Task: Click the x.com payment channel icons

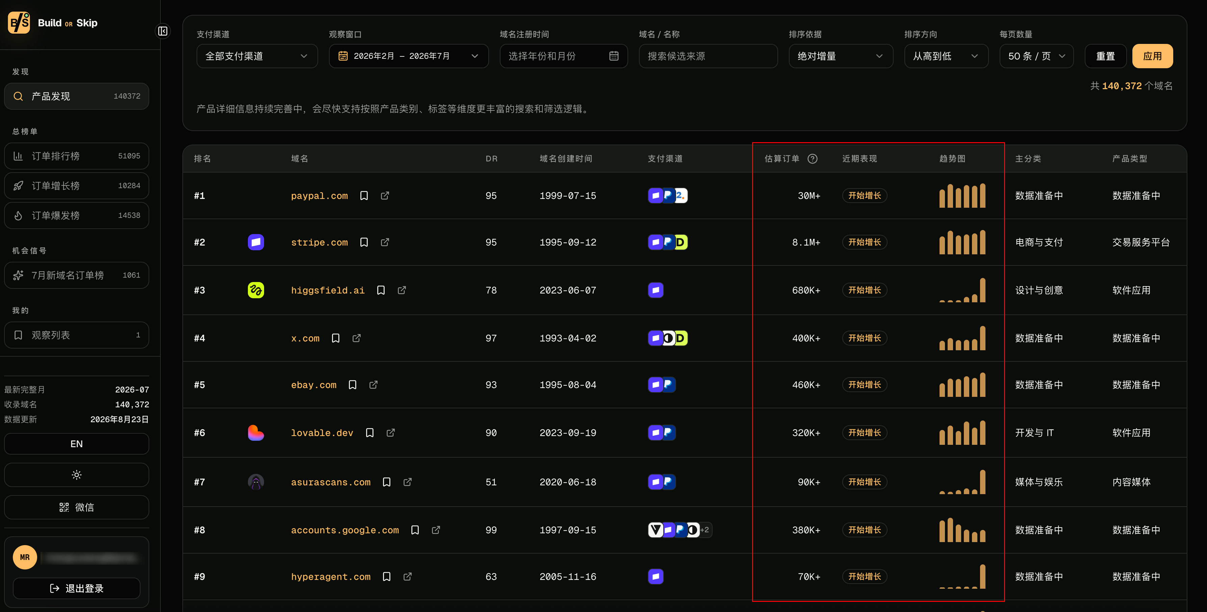Action: coord(668,338)
